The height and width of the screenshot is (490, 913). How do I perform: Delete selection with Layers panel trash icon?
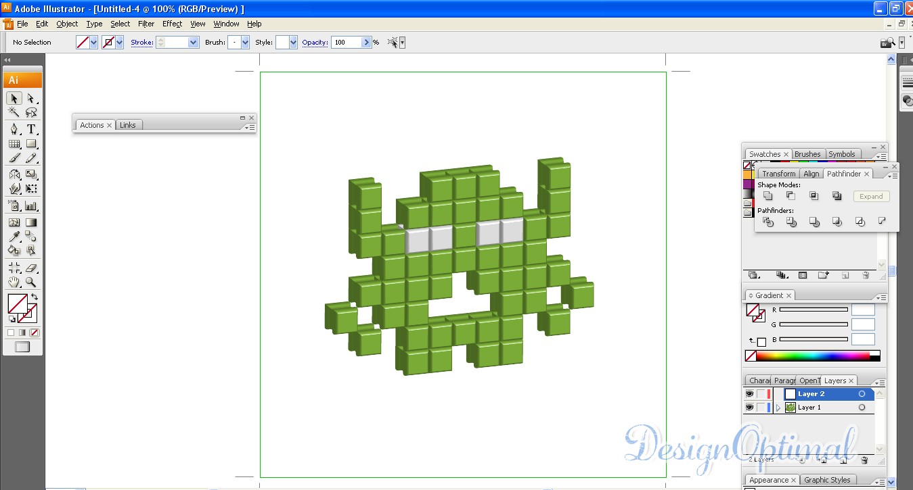pos(864,460)
